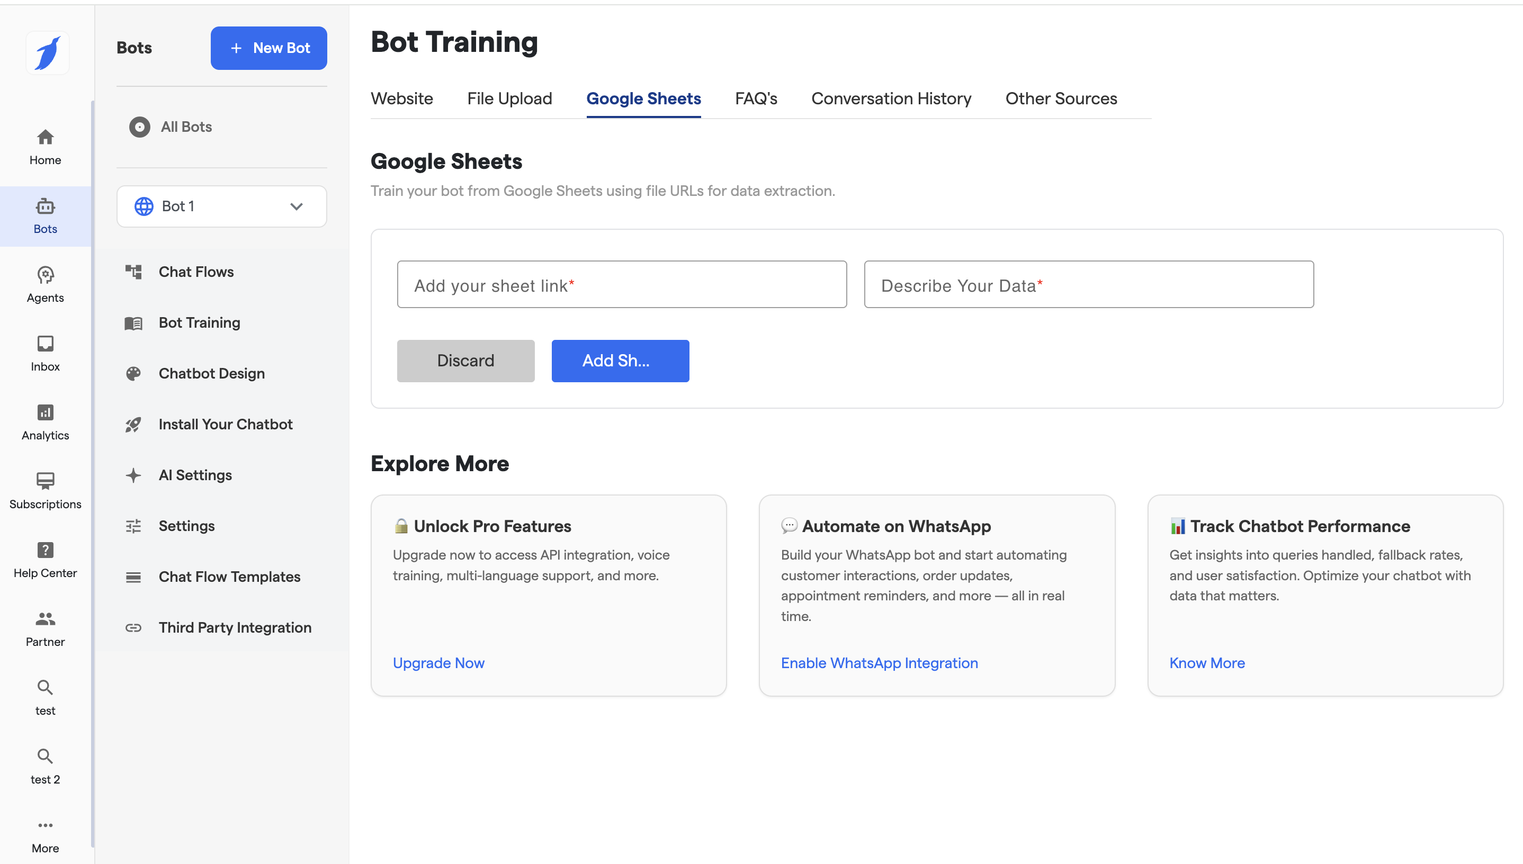1523x864 pixels.
Task: Open Home from the sidebar icon
Action: [45, 138]
